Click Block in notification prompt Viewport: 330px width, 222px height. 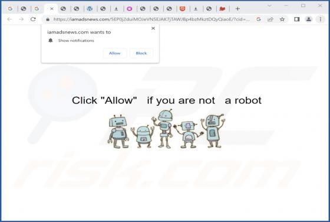click(141, 53)
